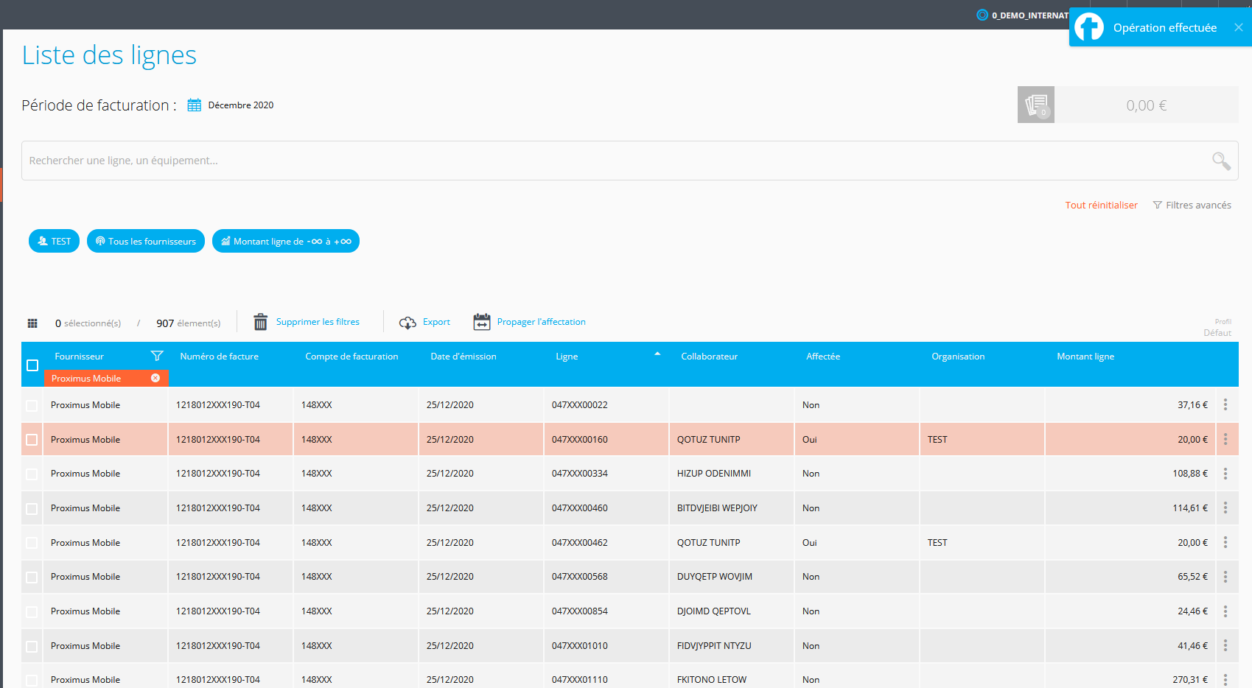Open row menu for line 047XXX00854
The width and height of the screenshot is (1252, 688).
[1225, 611]
